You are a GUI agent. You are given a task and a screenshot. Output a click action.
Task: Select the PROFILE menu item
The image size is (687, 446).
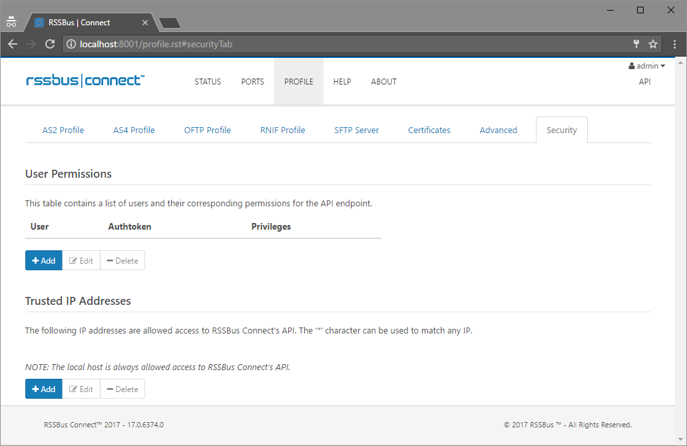pyautogui.click(x=299, y=81)
